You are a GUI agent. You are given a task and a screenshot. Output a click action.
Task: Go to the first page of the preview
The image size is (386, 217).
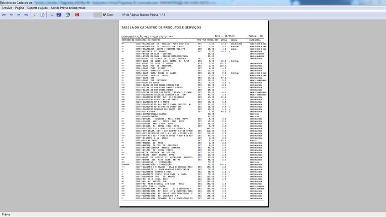4,15
